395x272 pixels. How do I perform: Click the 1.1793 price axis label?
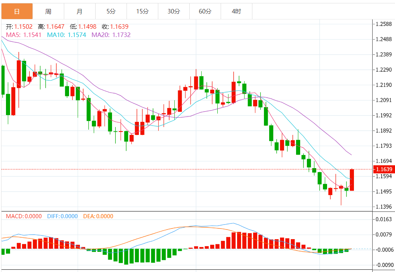pos(384,146)
